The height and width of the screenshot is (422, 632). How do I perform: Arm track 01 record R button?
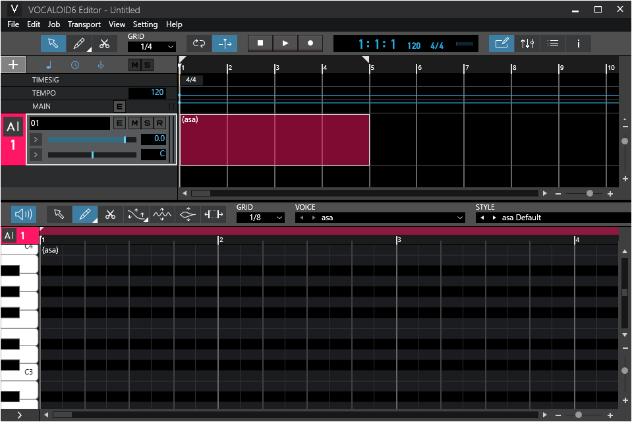160,123
